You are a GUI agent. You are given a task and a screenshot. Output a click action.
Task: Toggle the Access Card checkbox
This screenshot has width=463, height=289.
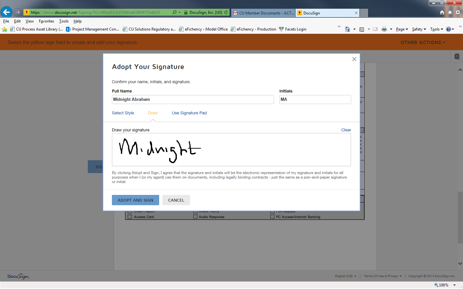click(x=130, y=217)
